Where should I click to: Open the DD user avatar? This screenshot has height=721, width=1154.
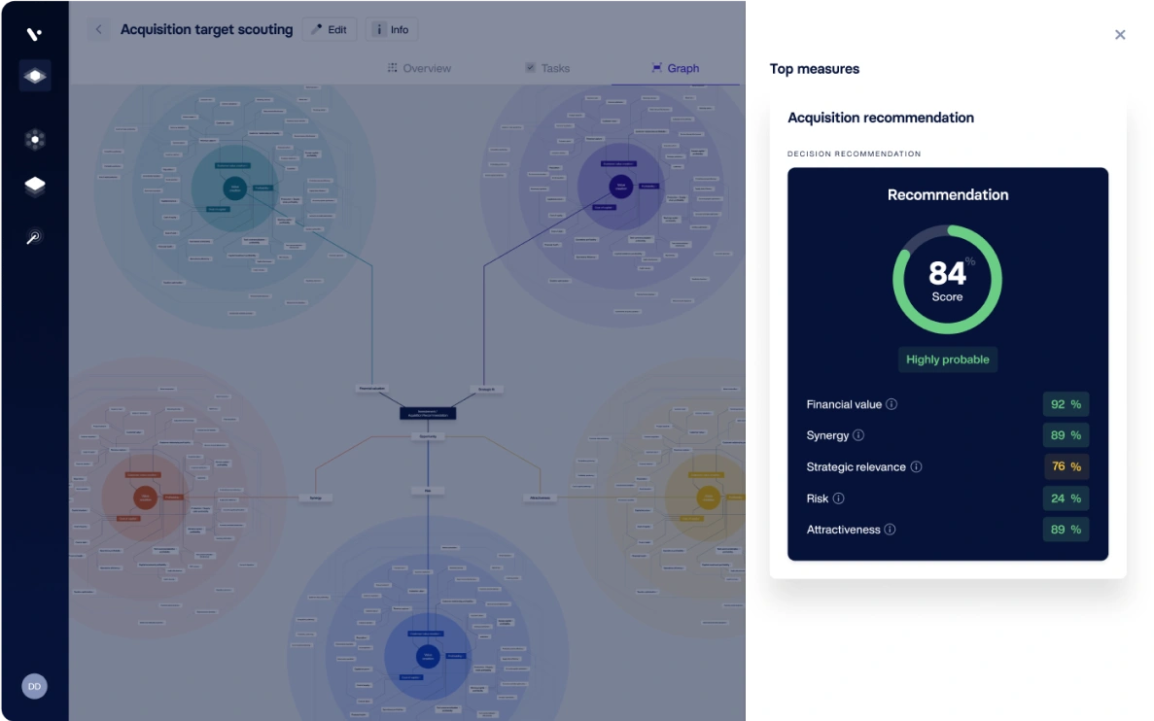point(34,686)
